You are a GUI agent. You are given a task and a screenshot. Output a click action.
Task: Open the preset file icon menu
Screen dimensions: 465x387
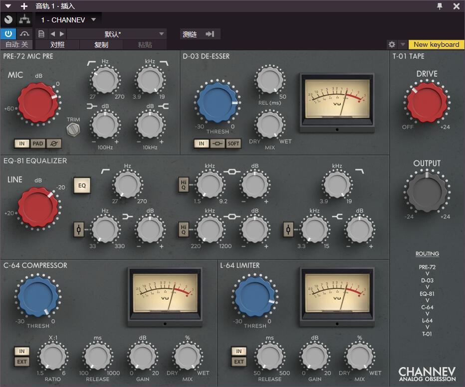41,34
